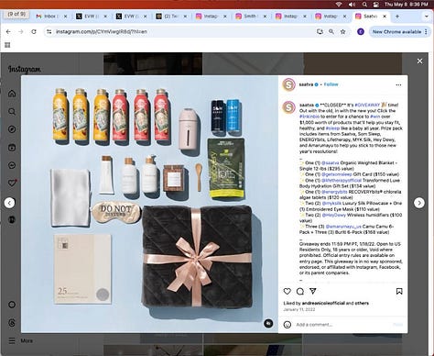Screen dimensions: 434x356
Task: Reload the Instagram page
Action: click(34, 31)
